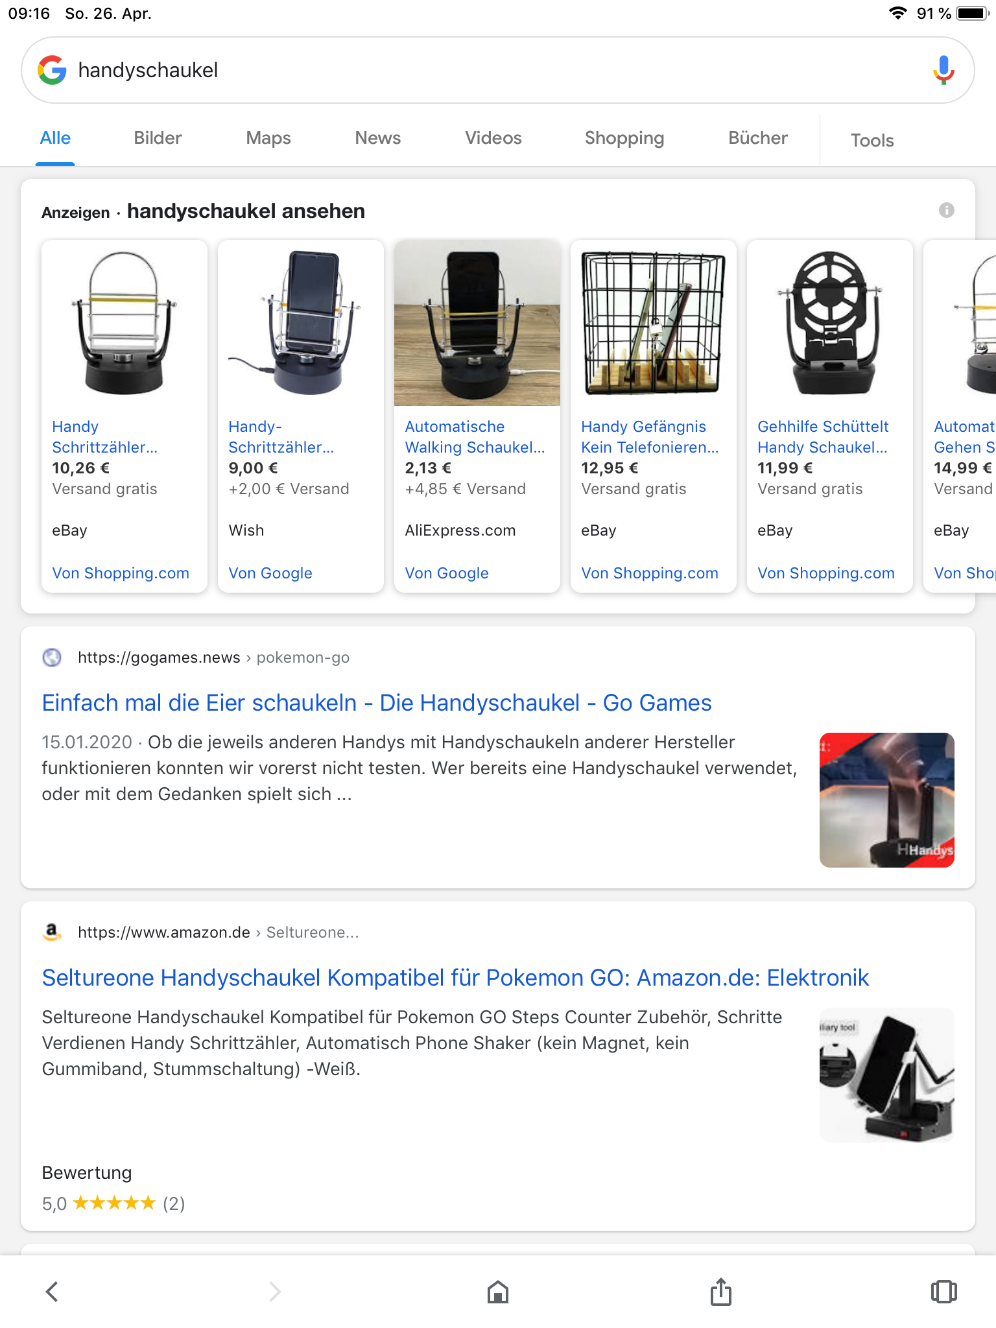This screenshot has height=1328, width=996.
Task: Switch to the Bilder tab
Action: (158, 138)
